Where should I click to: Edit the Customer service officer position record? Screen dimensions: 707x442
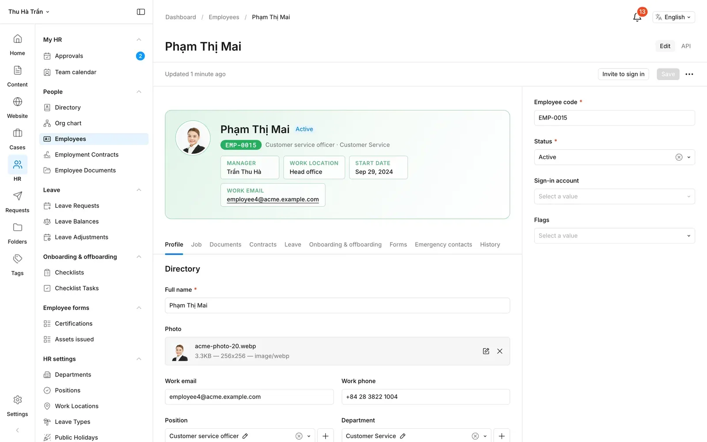tap(245, 436)
